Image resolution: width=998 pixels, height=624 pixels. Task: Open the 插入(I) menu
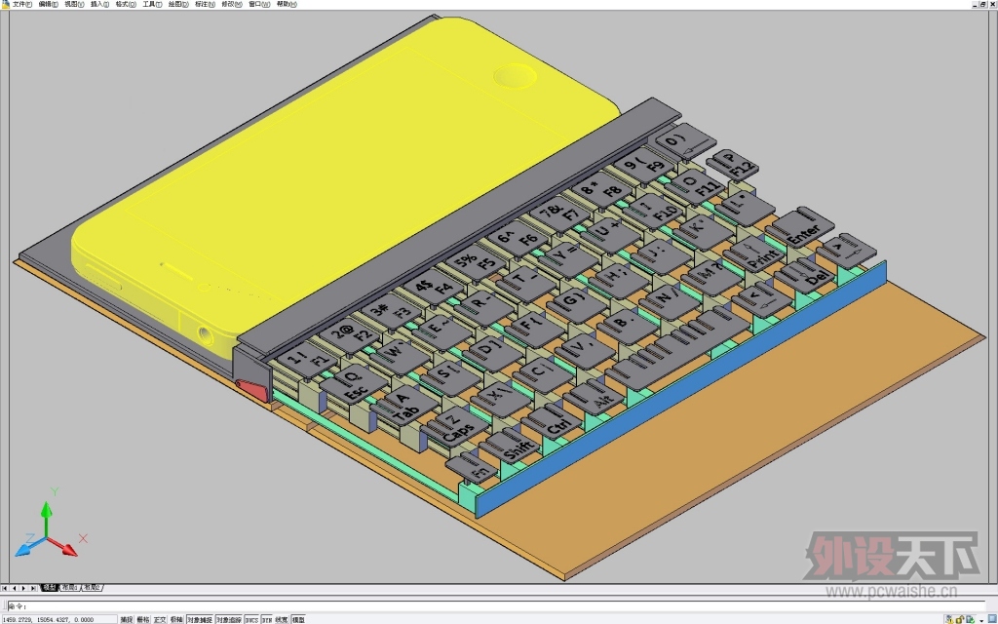pos(100,4)
